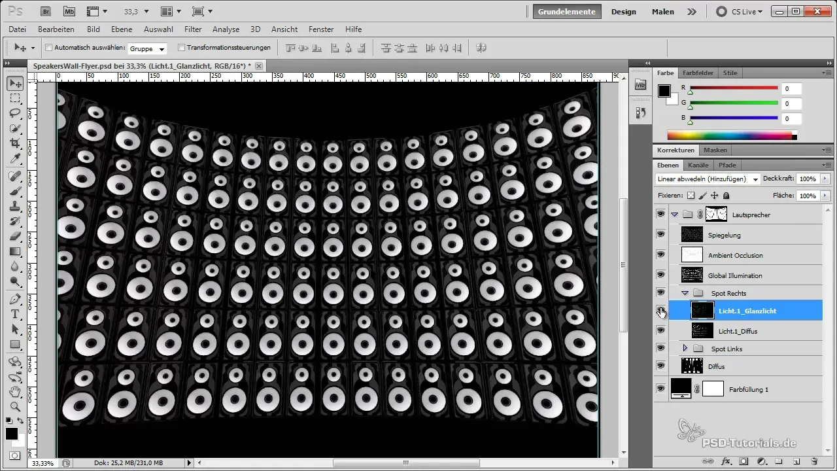Open Farbe panel options menu
The image size is (837, 471).
click(827, 73)
